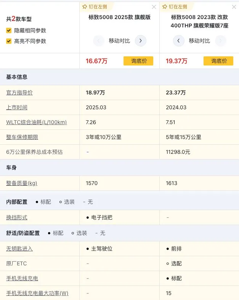The width and height of the screenshot is (239, 300).
Task: Open 上市时间 parameter link
Action: point(17,107)
